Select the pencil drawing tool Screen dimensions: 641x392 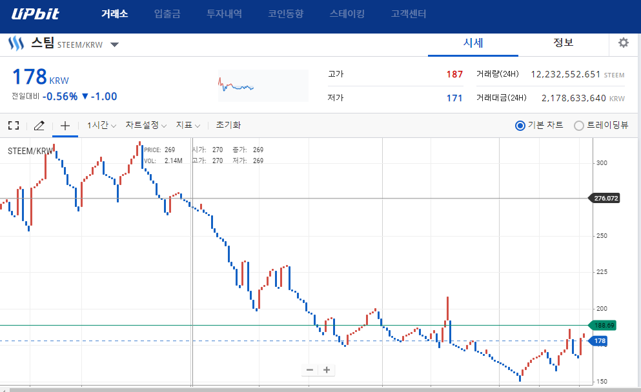[x=39, y=125]
